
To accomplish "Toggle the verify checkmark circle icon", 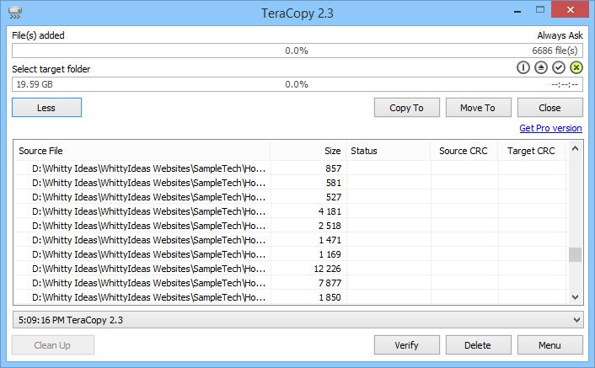I will point(559,68).
